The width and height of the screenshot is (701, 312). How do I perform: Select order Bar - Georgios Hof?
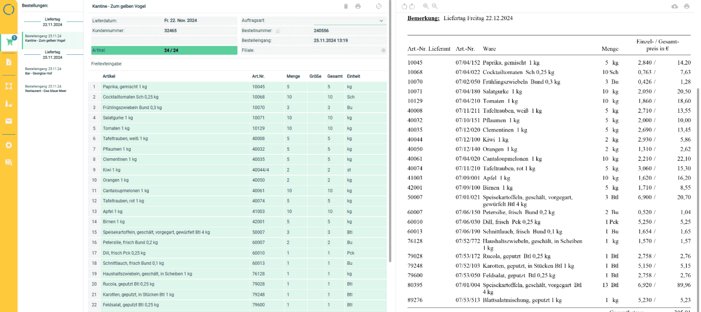point(53,71)
